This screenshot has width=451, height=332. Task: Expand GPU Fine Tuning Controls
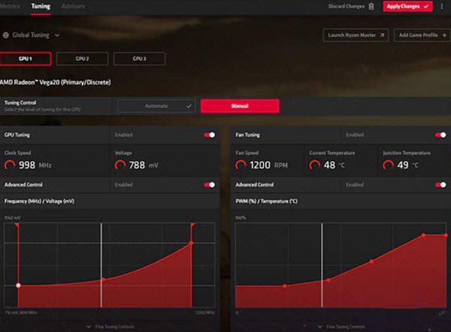point(110,327)
